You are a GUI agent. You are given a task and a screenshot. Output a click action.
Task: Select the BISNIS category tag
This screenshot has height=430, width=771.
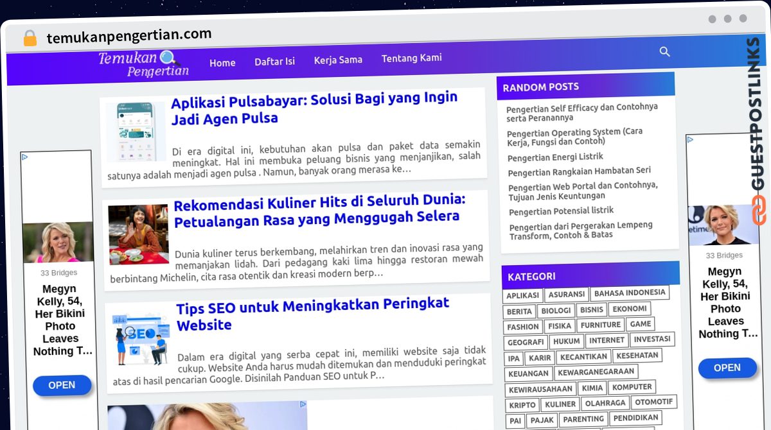tap(592, 309)
